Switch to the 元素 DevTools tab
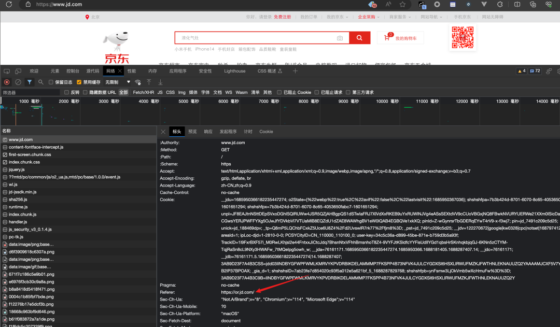 pyautogui.click(x=55, y=71)
